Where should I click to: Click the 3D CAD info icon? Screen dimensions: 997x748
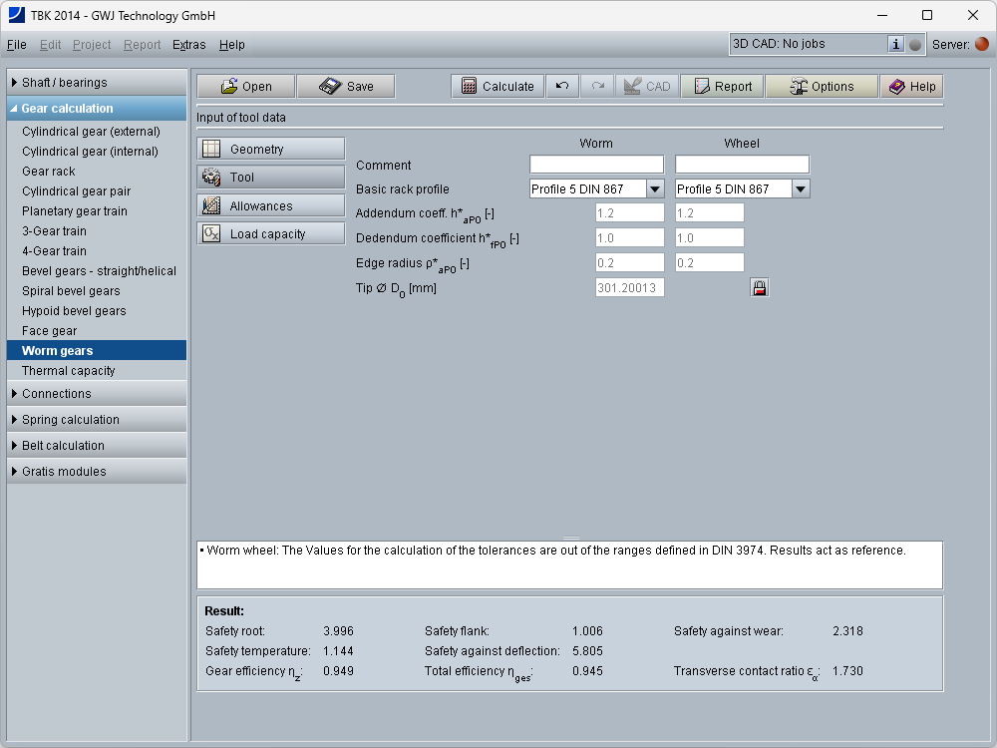pyautogui.click(x=895, y=44)
